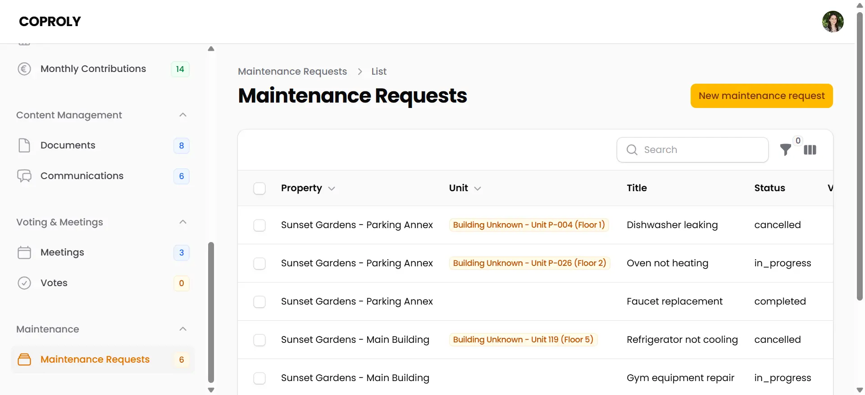Click the Documents badge showing 8
The image size is (865, 395).
[x=182, y=146]
